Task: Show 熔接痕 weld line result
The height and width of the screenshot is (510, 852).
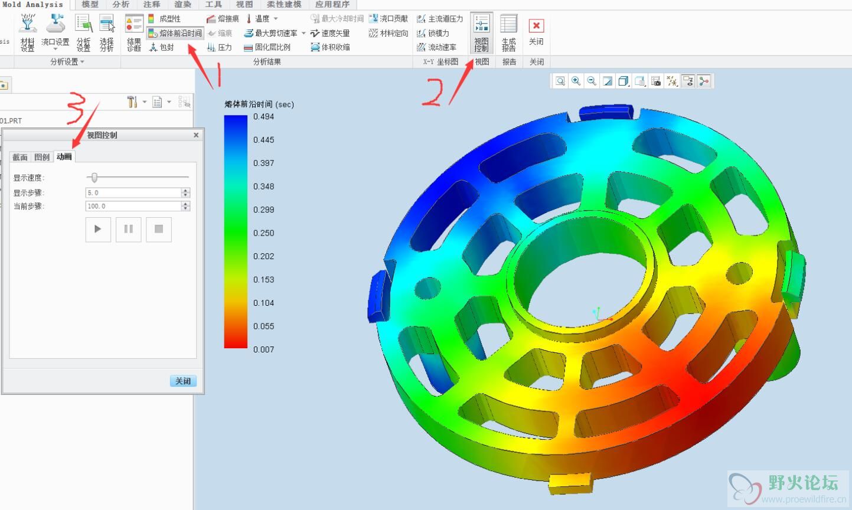Action: pyautogui.click(x=223, y=19)
